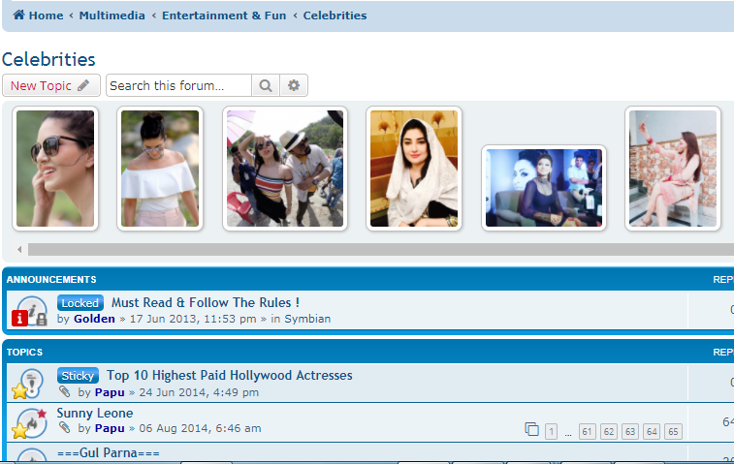The image size is (734, 464).
Task: Open advanced search gear icon
Action: (294, 86)
